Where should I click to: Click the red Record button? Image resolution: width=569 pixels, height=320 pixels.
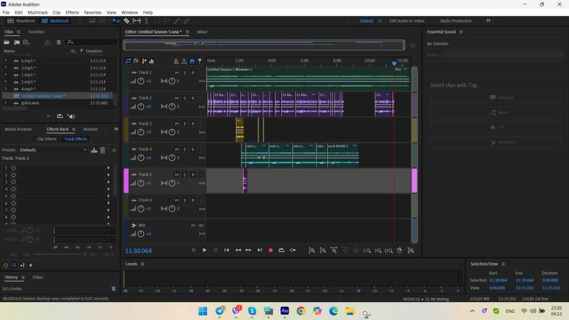pyautogui.click(x=270, y=250)
